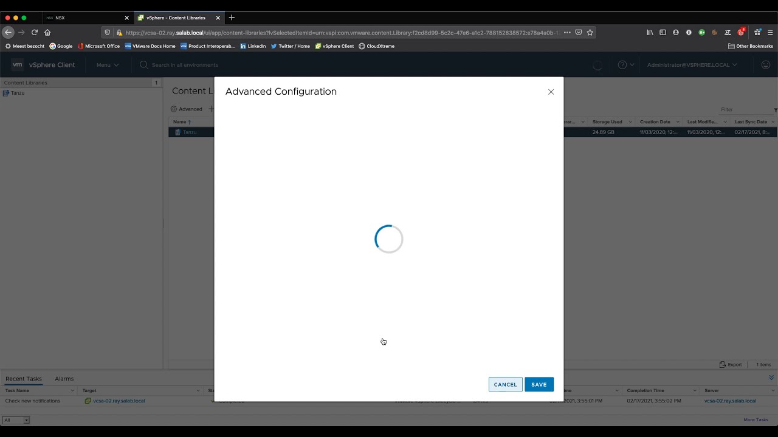Sort the table by the Name column
The height and width of the screenshot is (437, 778).
179,122
